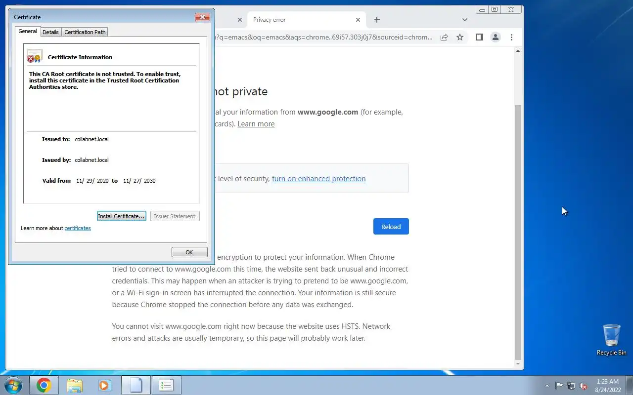Click the page scrollbar down arrow

click(518, 364)
